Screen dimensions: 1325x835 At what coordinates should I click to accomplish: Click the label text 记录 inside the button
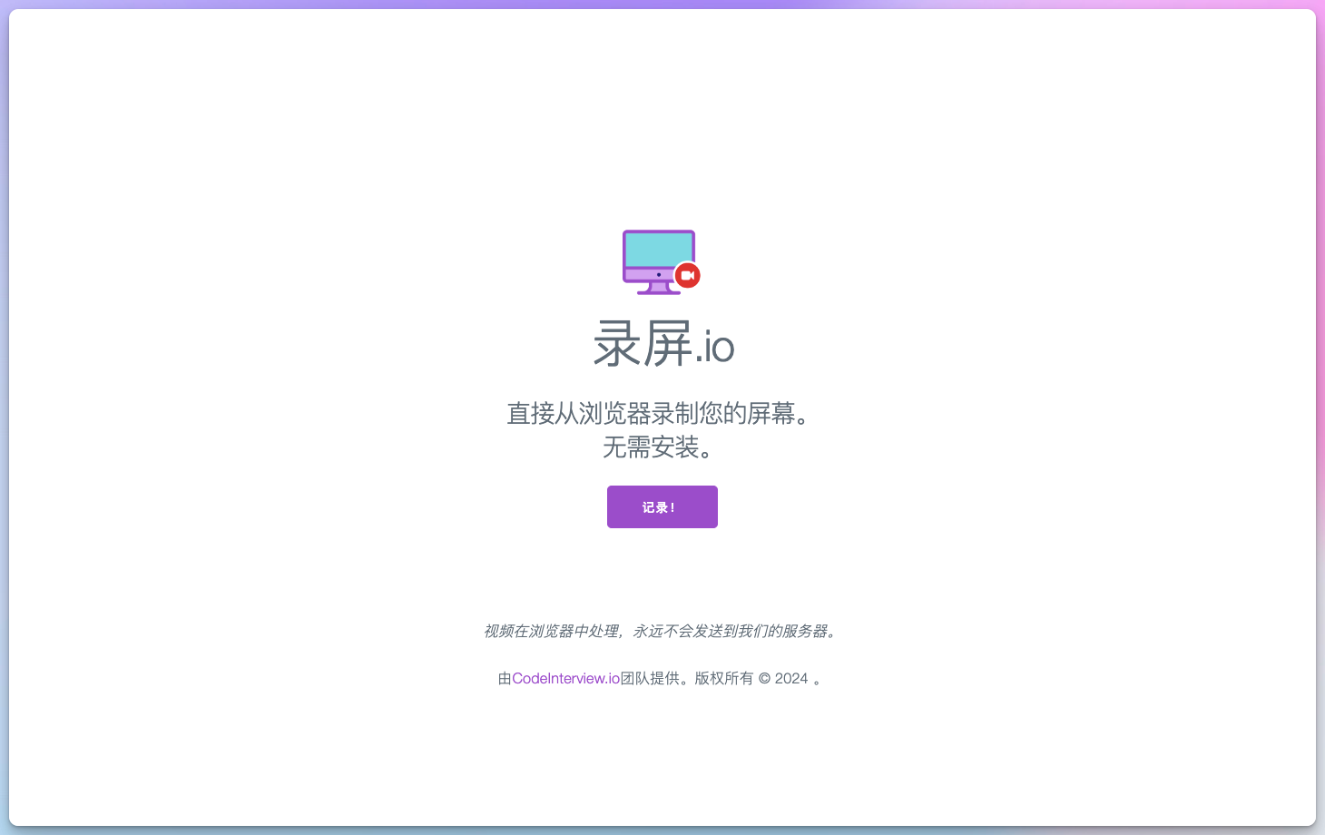pyautogui.click(x=656, y=506)
